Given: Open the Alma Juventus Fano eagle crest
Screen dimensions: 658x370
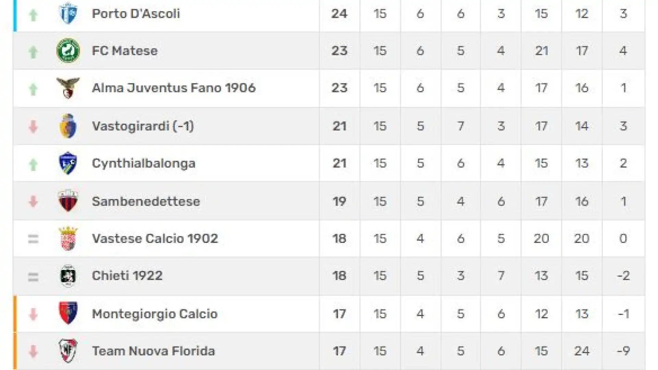Looking at the screenshot, I should 68,88.
